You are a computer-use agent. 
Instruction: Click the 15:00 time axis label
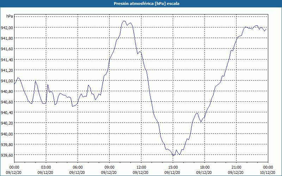click(173, 168)
